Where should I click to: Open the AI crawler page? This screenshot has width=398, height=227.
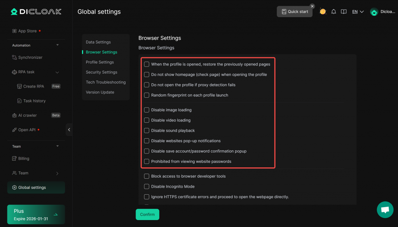click(28, 115)
